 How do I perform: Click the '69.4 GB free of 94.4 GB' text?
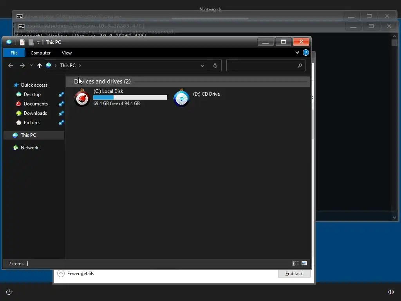(117, 103)
